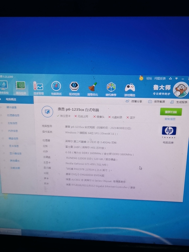Click the 生成报表 generate report button

point(182,102)
